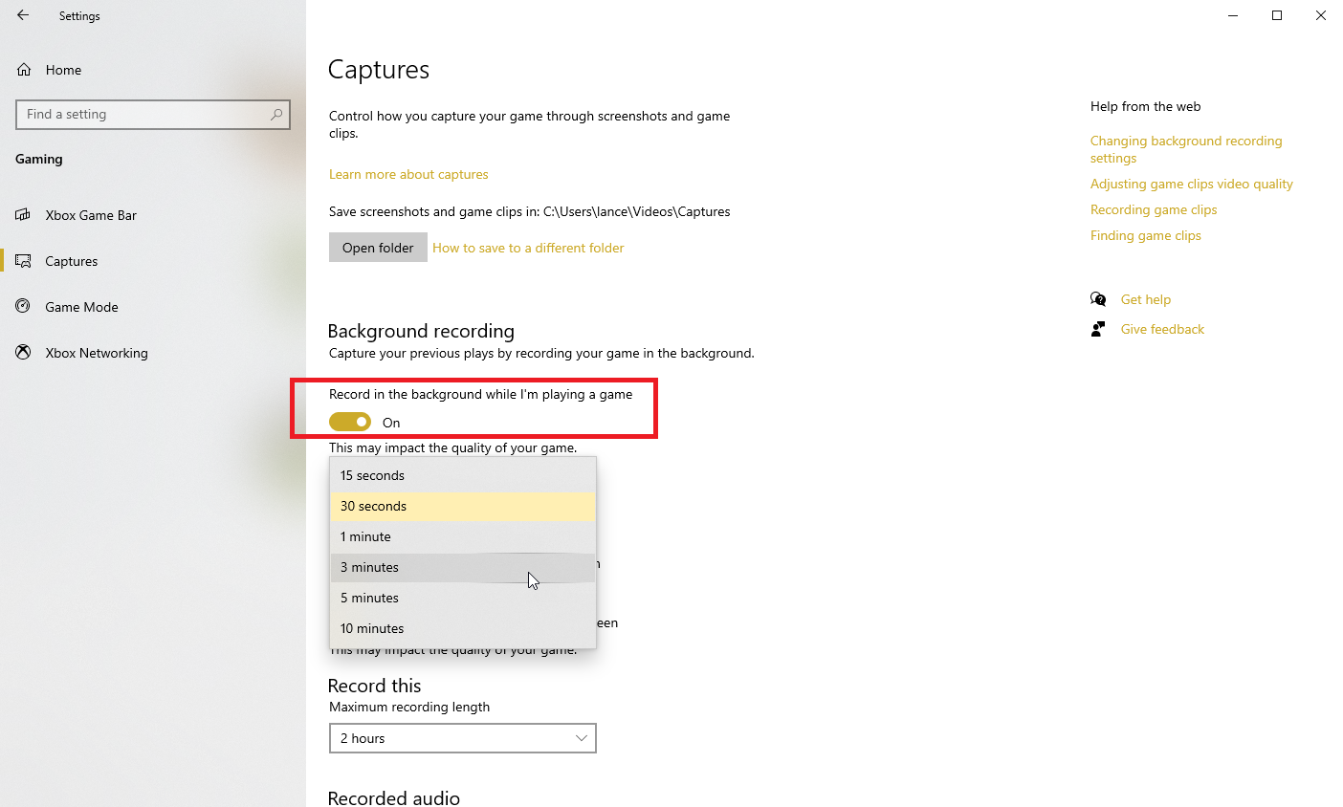Screen dimensions: 1343x807
Task: Choose 10 minutes in the dropdown list
Action: coord(463,628)
